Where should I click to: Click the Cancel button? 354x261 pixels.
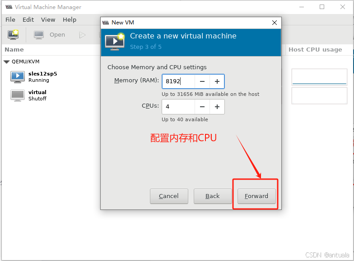(x=169, y=196)
